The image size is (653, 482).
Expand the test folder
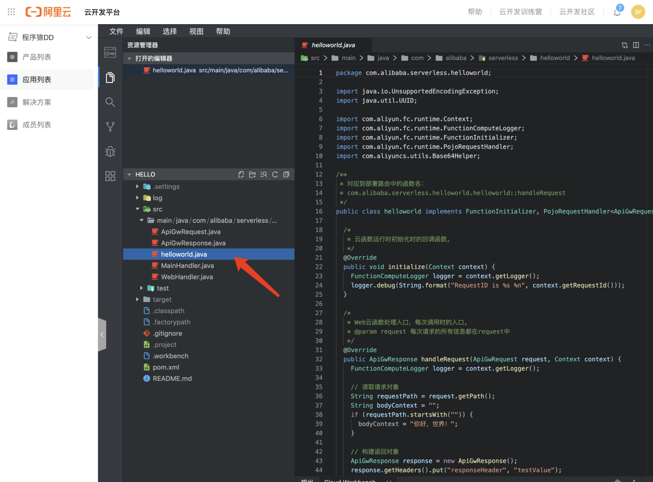141,288
